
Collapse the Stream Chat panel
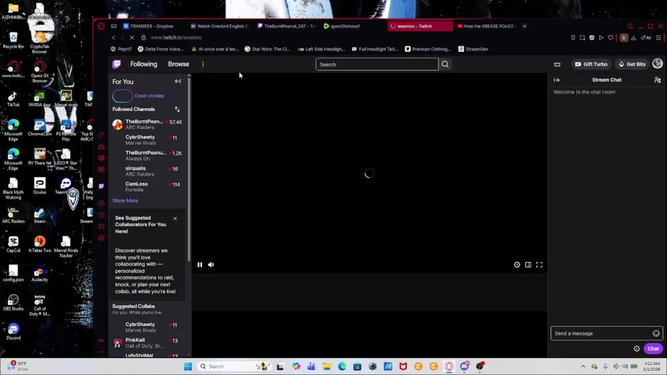tap(557, 80)
